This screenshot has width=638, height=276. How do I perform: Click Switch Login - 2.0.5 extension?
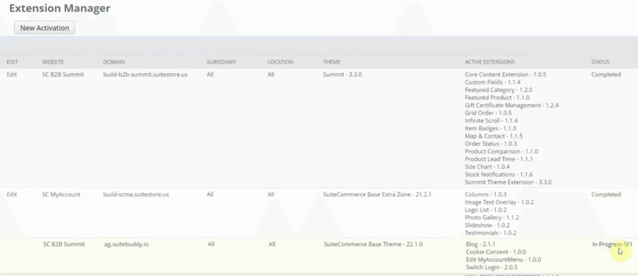[x=491, y=268]
